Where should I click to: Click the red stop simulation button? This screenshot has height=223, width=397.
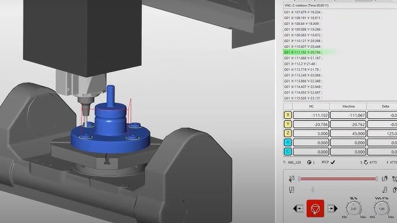315,209
